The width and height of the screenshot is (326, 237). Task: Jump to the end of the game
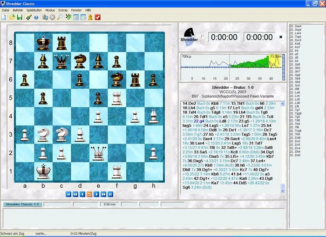(x=111, y=194)
